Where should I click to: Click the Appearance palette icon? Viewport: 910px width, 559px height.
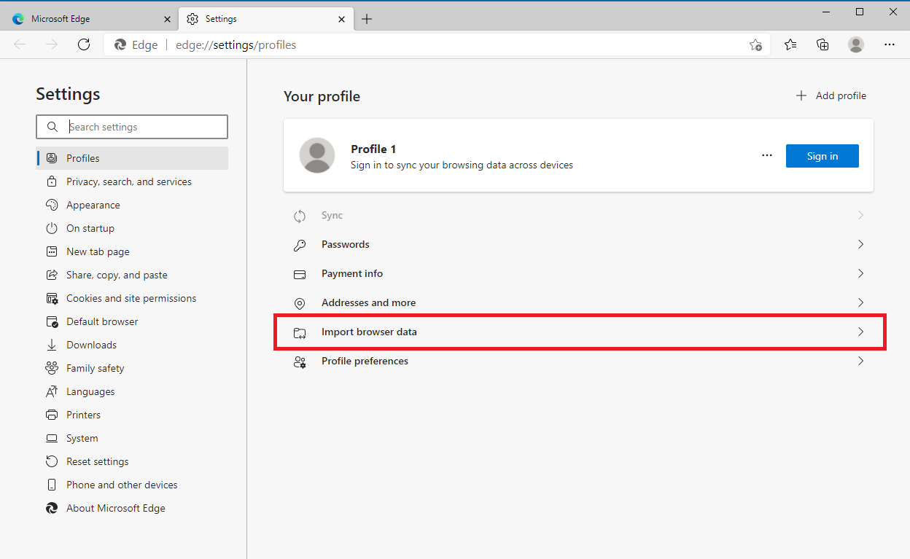point(52,205)
